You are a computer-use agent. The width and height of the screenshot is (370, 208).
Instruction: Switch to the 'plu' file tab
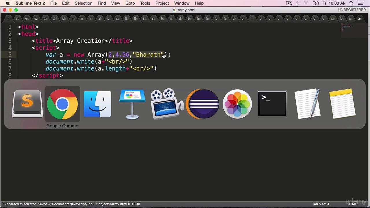click(x=64, y=18)
